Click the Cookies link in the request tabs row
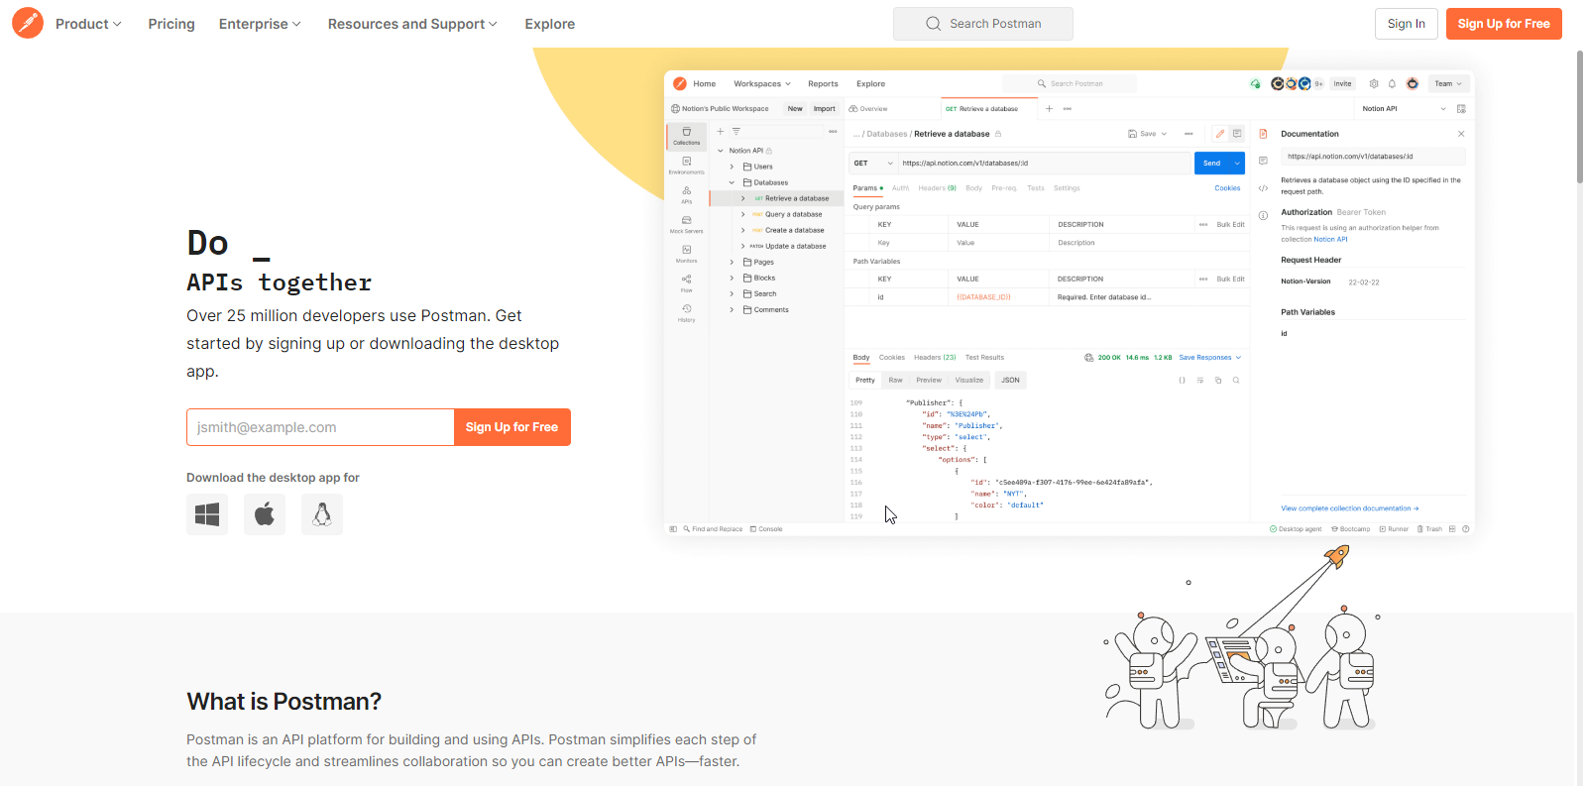 pos(1227,188)
